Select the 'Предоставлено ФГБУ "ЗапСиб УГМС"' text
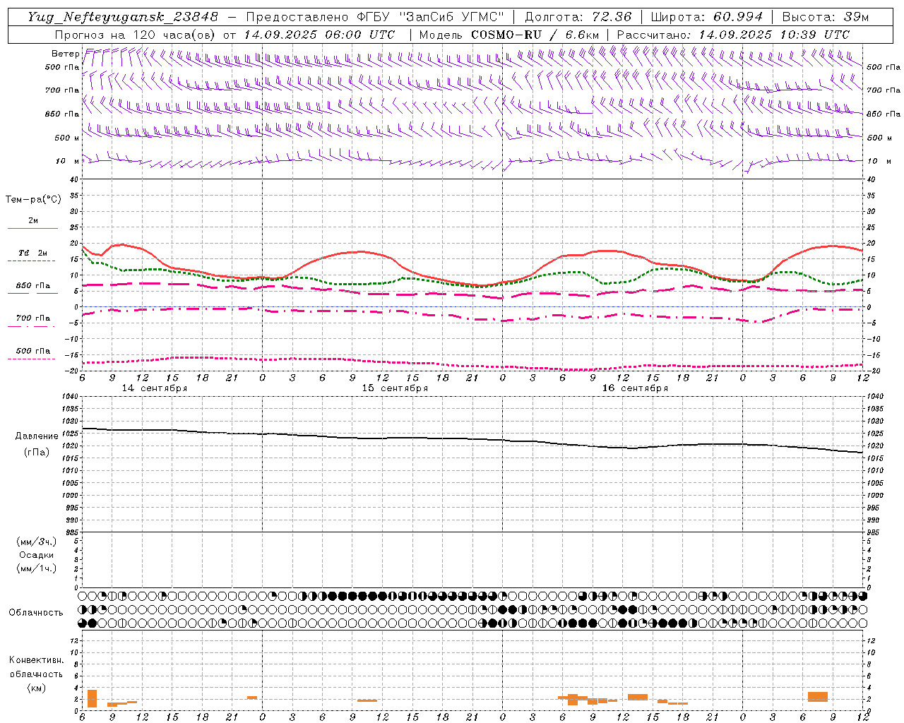The image size is (904, 723). [x=375, y=17]
